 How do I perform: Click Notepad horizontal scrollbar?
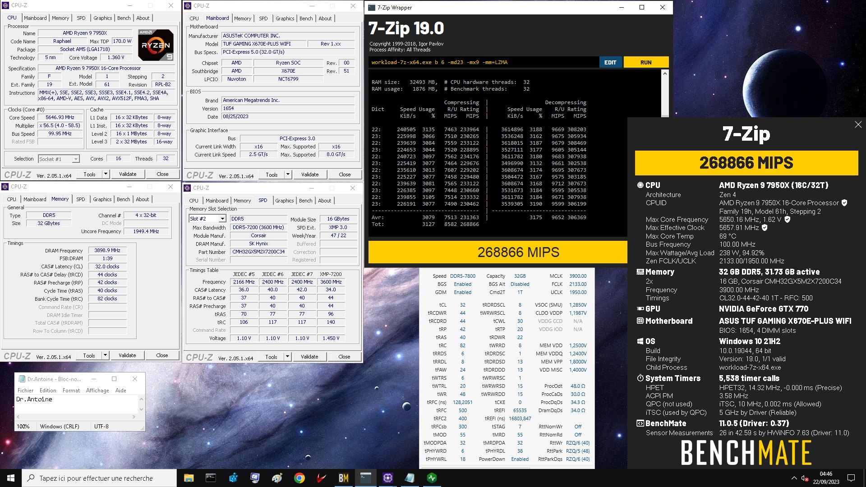75,417
